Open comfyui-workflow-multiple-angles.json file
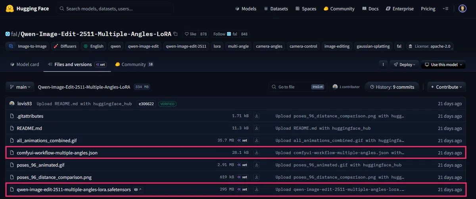The width and height of the screenshot is (476, 199). point(57,153)
